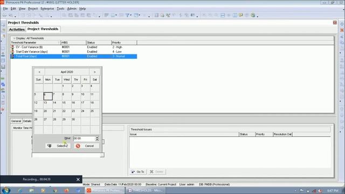
Task: Open the View menu
Action: pyautogui.click(x=22, y=9)
